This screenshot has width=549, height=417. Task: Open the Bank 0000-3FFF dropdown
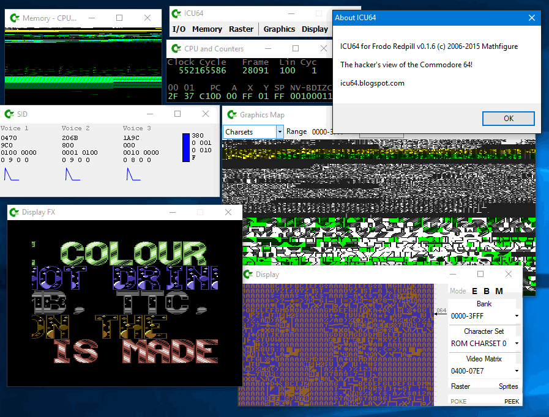(517, 316)
